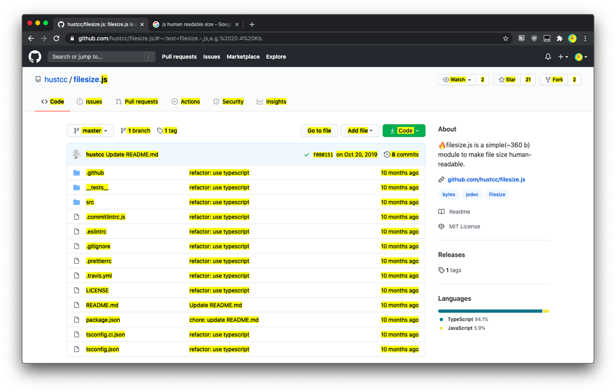The width and height of the screenshot is (616, 392).
Task: Close the hustcc/filesize.js tab
Action: [x=142, y=24]
